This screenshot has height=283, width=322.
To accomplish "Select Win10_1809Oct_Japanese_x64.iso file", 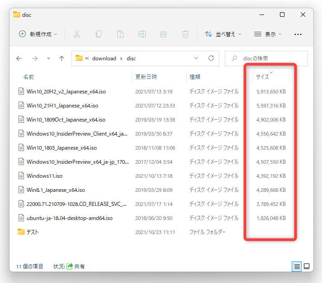I will pos(66,120).
